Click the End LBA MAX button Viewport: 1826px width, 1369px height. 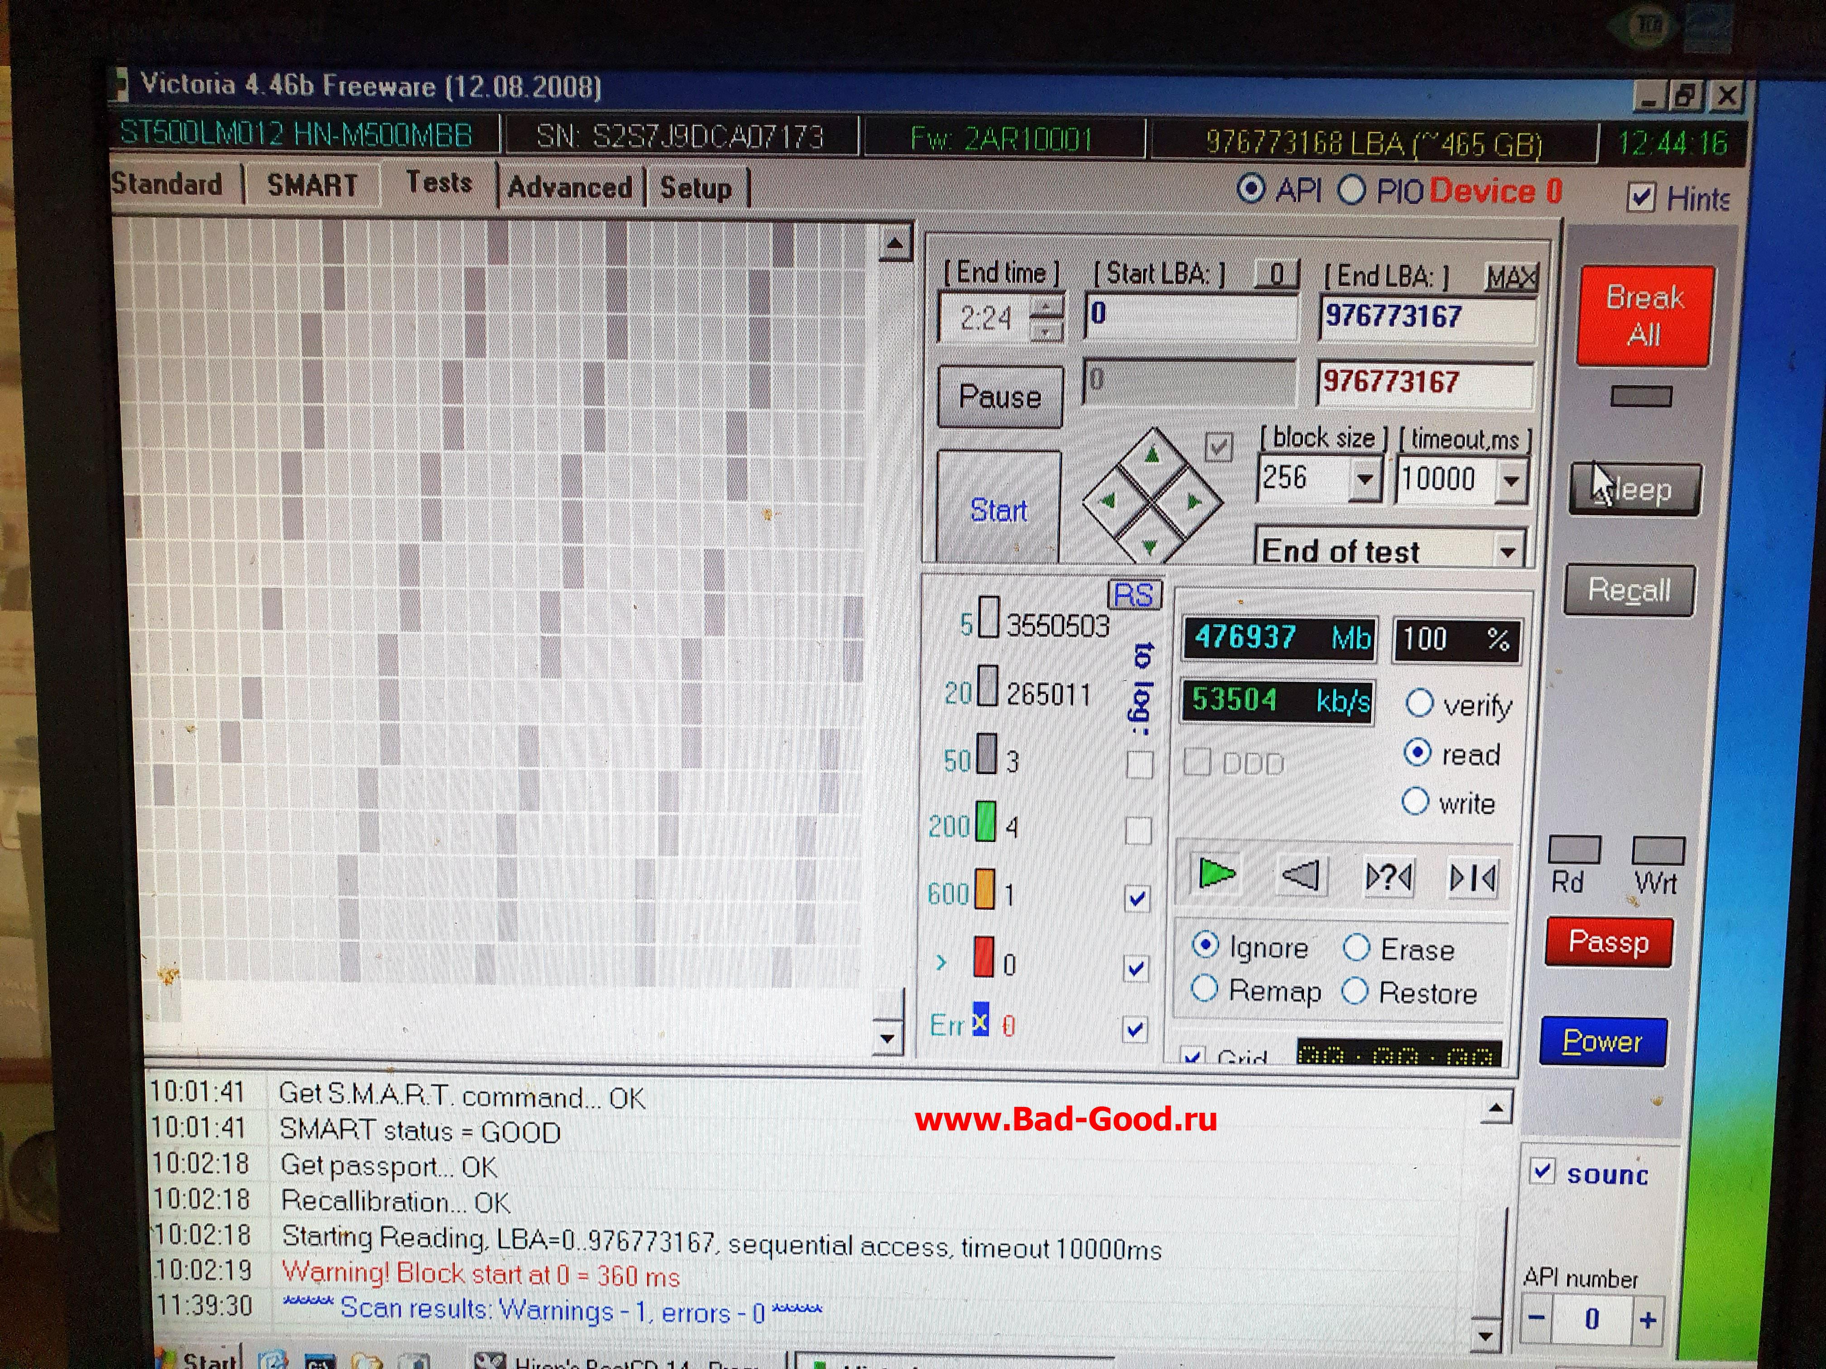1512,277
